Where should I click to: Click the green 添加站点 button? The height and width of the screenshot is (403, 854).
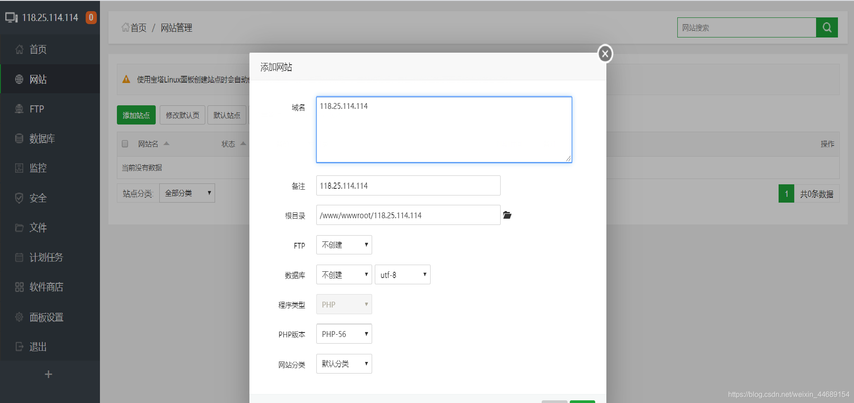coord(136,115)
